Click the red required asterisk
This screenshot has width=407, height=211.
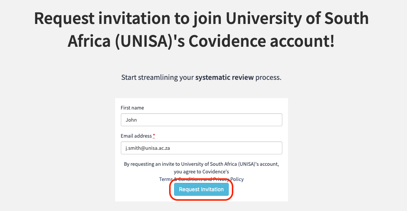pyautogui.click(x=154, y=136)
